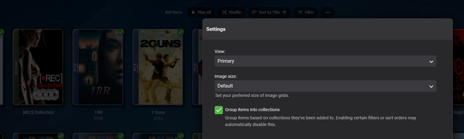
Task: Click the Settings heading text
Action: 216,29
